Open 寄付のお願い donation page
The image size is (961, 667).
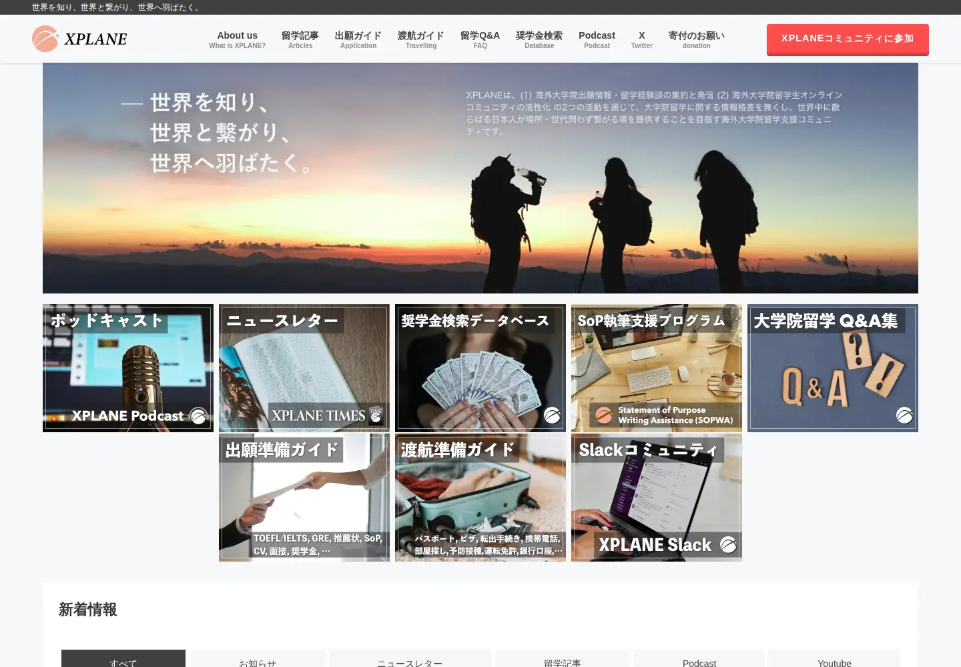(696, 40)
